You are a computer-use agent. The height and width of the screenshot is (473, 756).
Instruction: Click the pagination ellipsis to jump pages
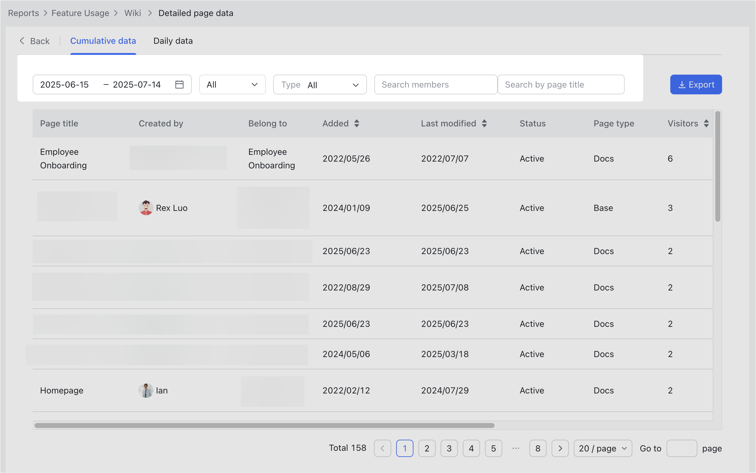(x=516, y=448)
